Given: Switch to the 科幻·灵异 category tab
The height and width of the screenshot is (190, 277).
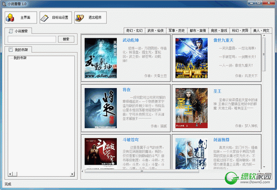Looking at the screenshot, I should click(240, 30).
